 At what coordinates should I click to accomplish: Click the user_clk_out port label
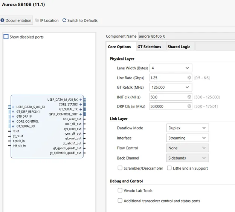pos(73,124)
